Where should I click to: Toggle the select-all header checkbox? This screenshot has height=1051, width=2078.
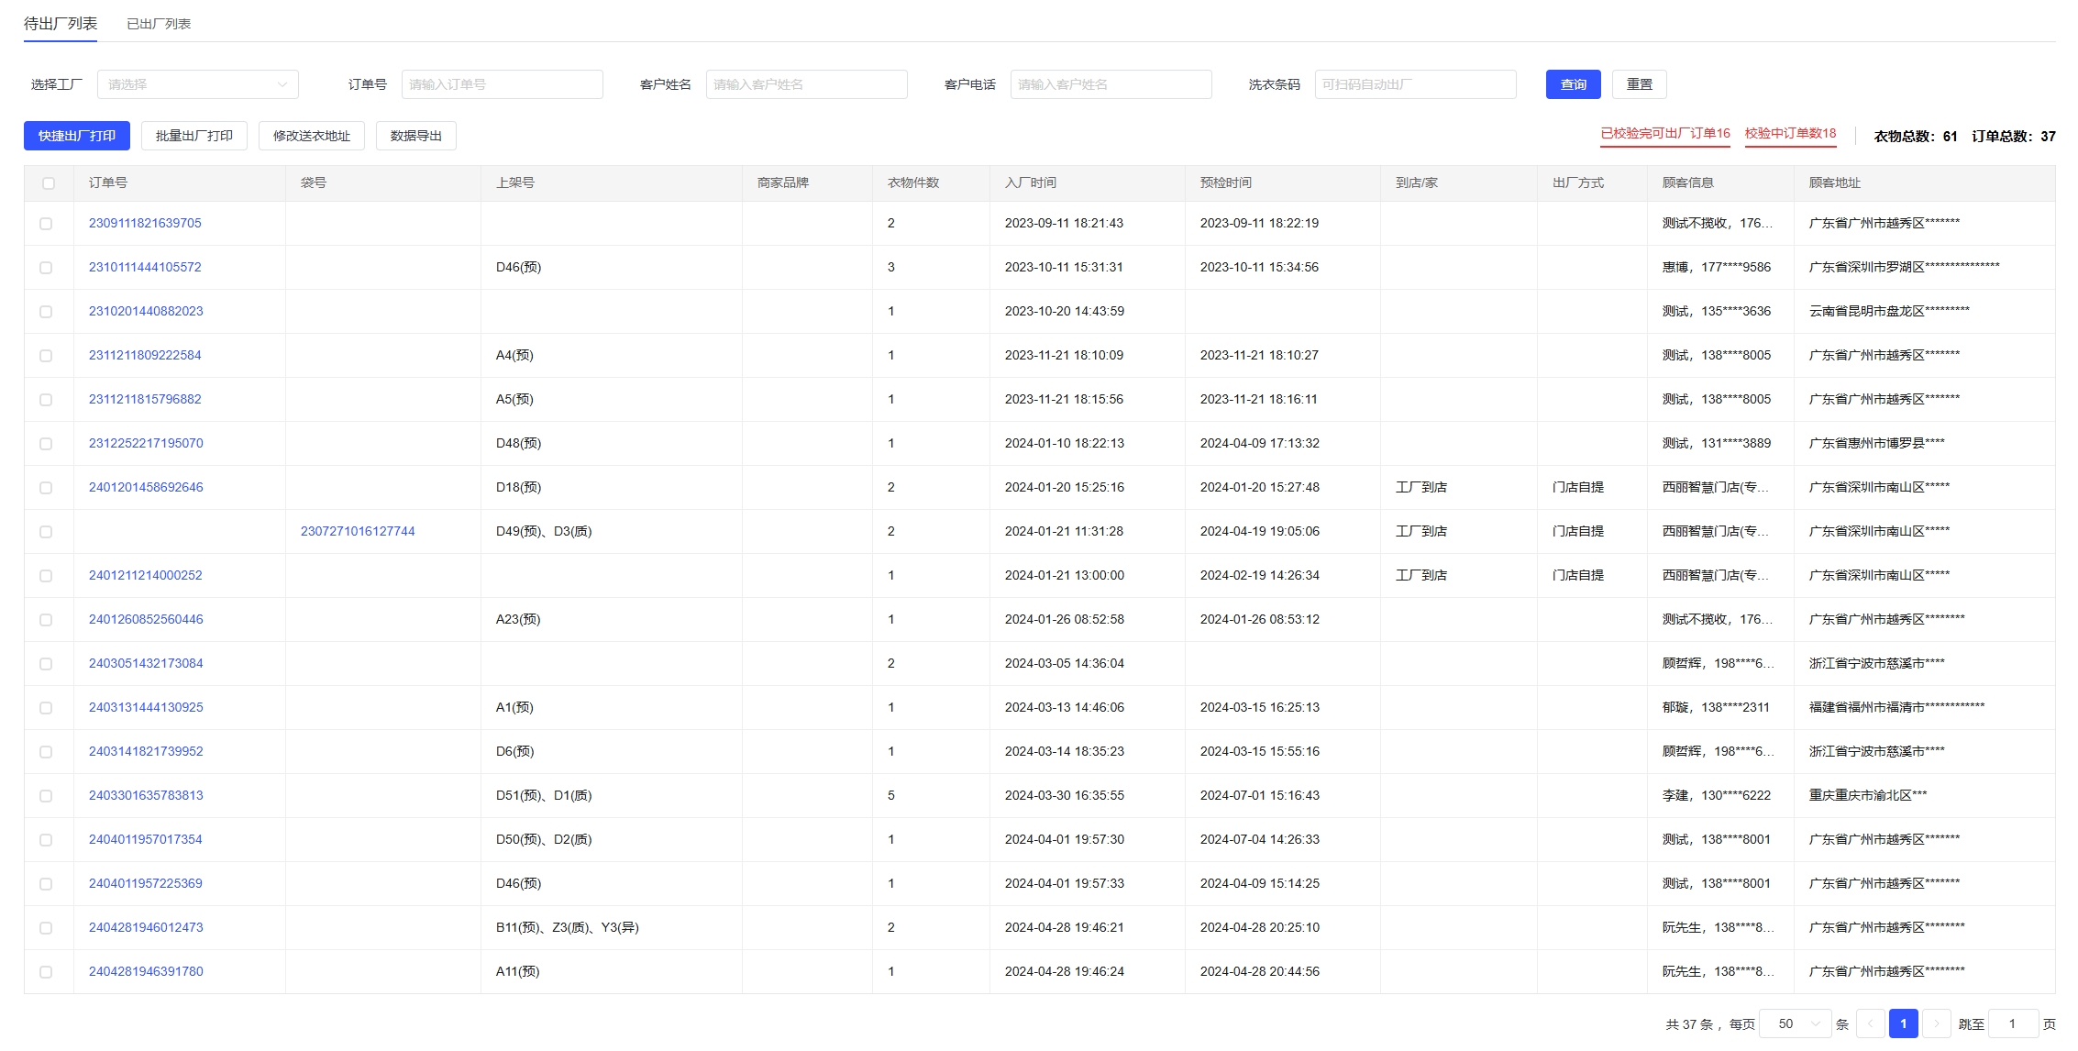click(x=49, y=183)
